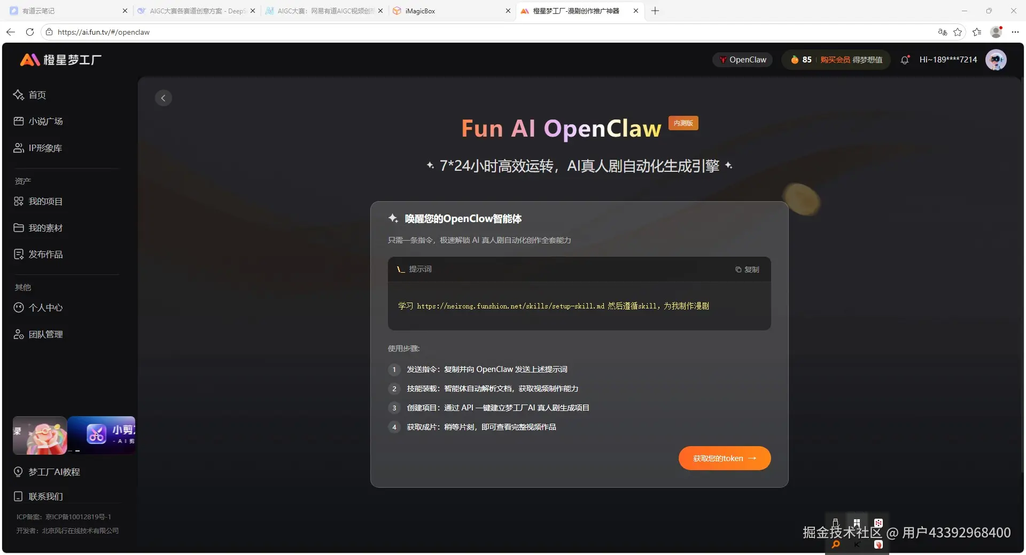The height and width of the screenshot is (555, 1026).
Task: Open 团队管理 in the sidebar
Action: [38, 334]
